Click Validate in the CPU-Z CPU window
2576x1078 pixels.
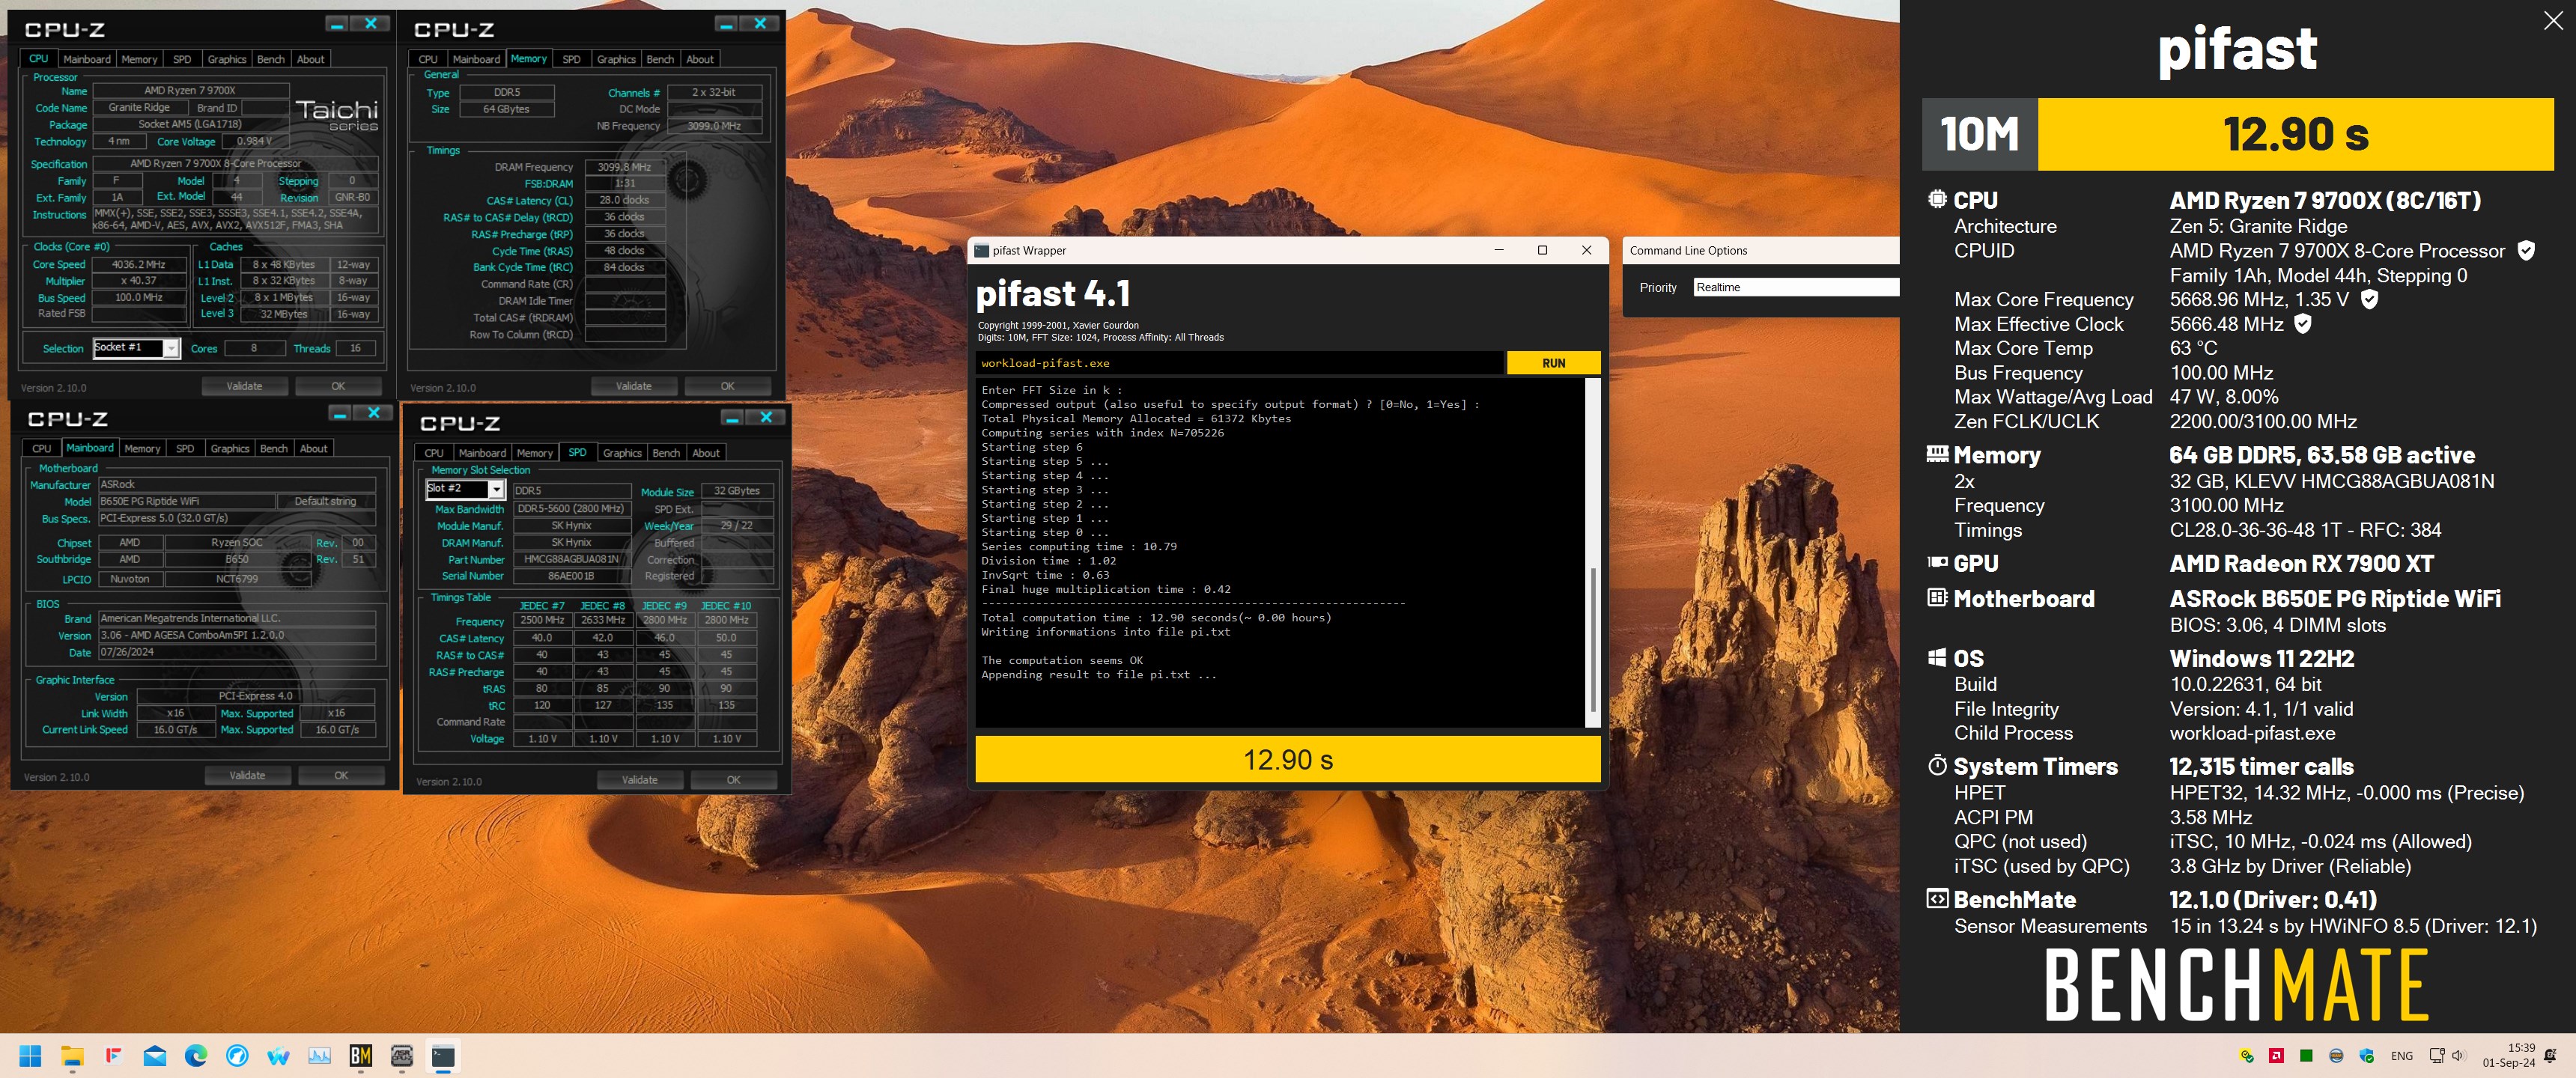[244, 386]
